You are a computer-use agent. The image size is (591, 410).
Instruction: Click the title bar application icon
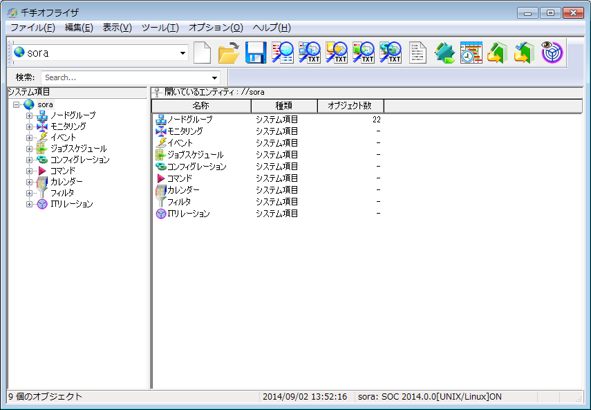coord(12,12)
